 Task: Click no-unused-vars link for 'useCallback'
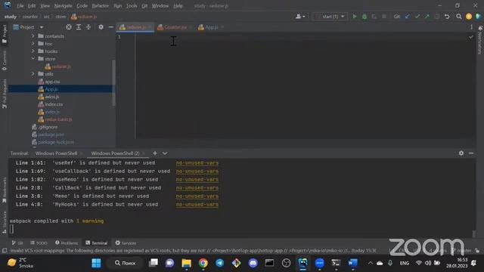tap(197, 172)
